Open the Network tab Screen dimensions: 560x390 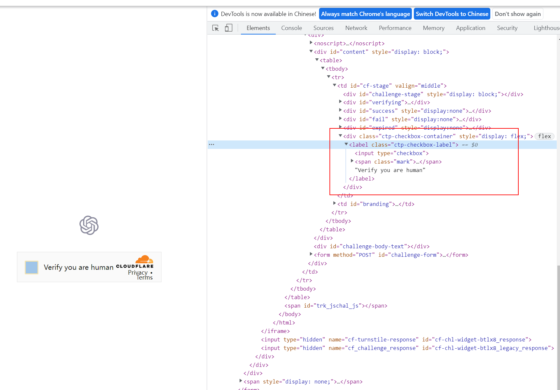pos(356,28)
